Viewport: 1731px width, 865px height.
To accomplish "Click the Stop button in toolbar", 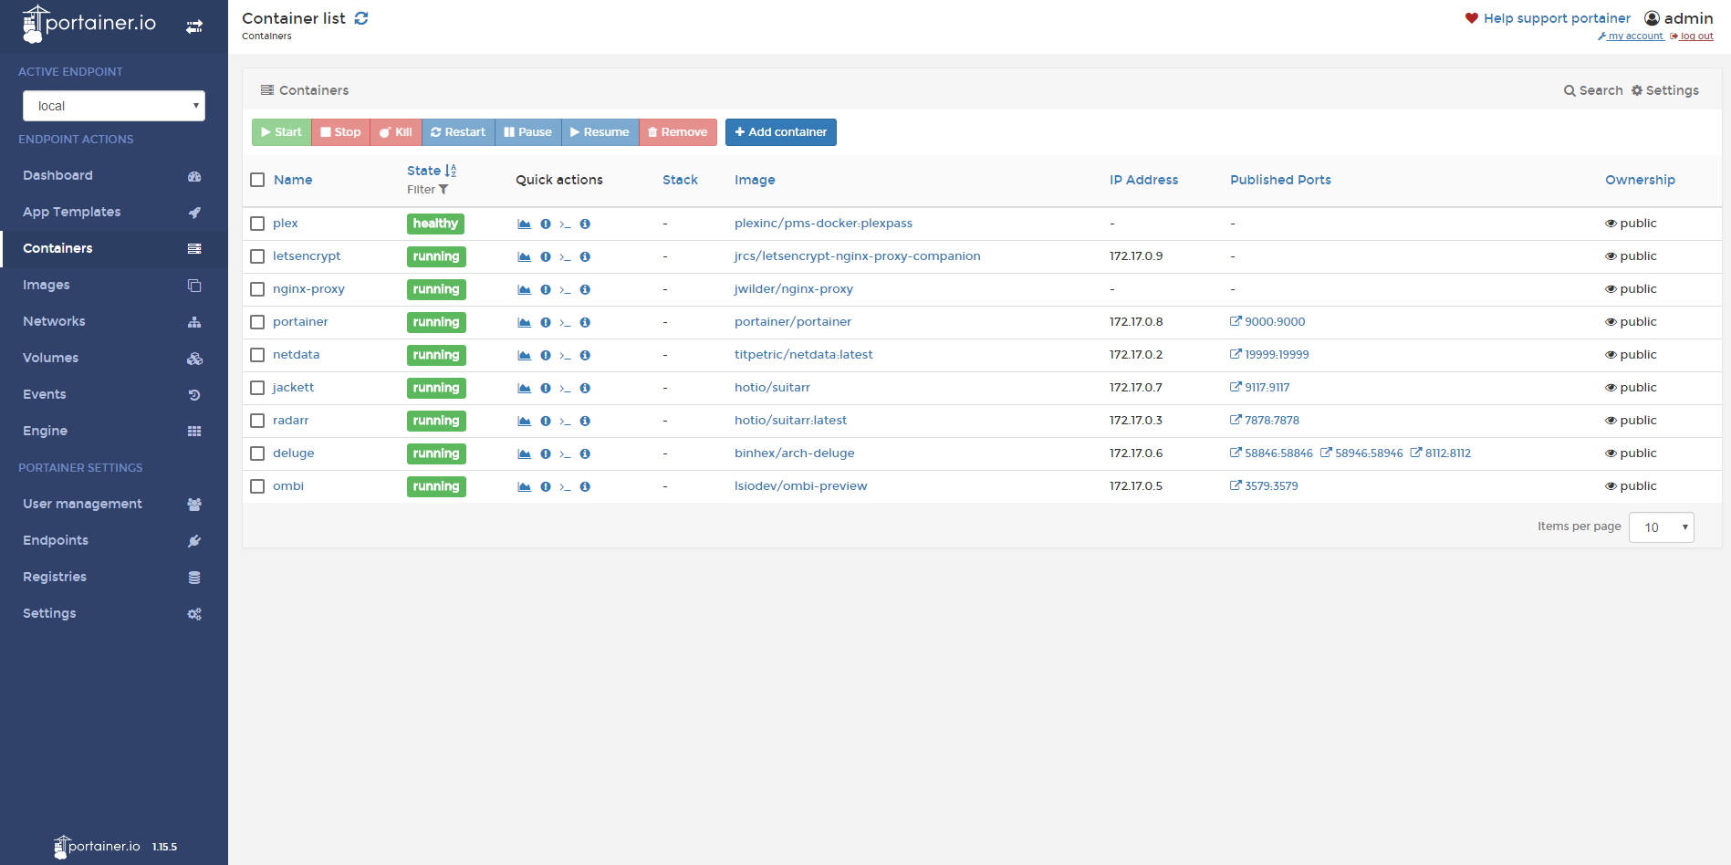I will 340,132.
